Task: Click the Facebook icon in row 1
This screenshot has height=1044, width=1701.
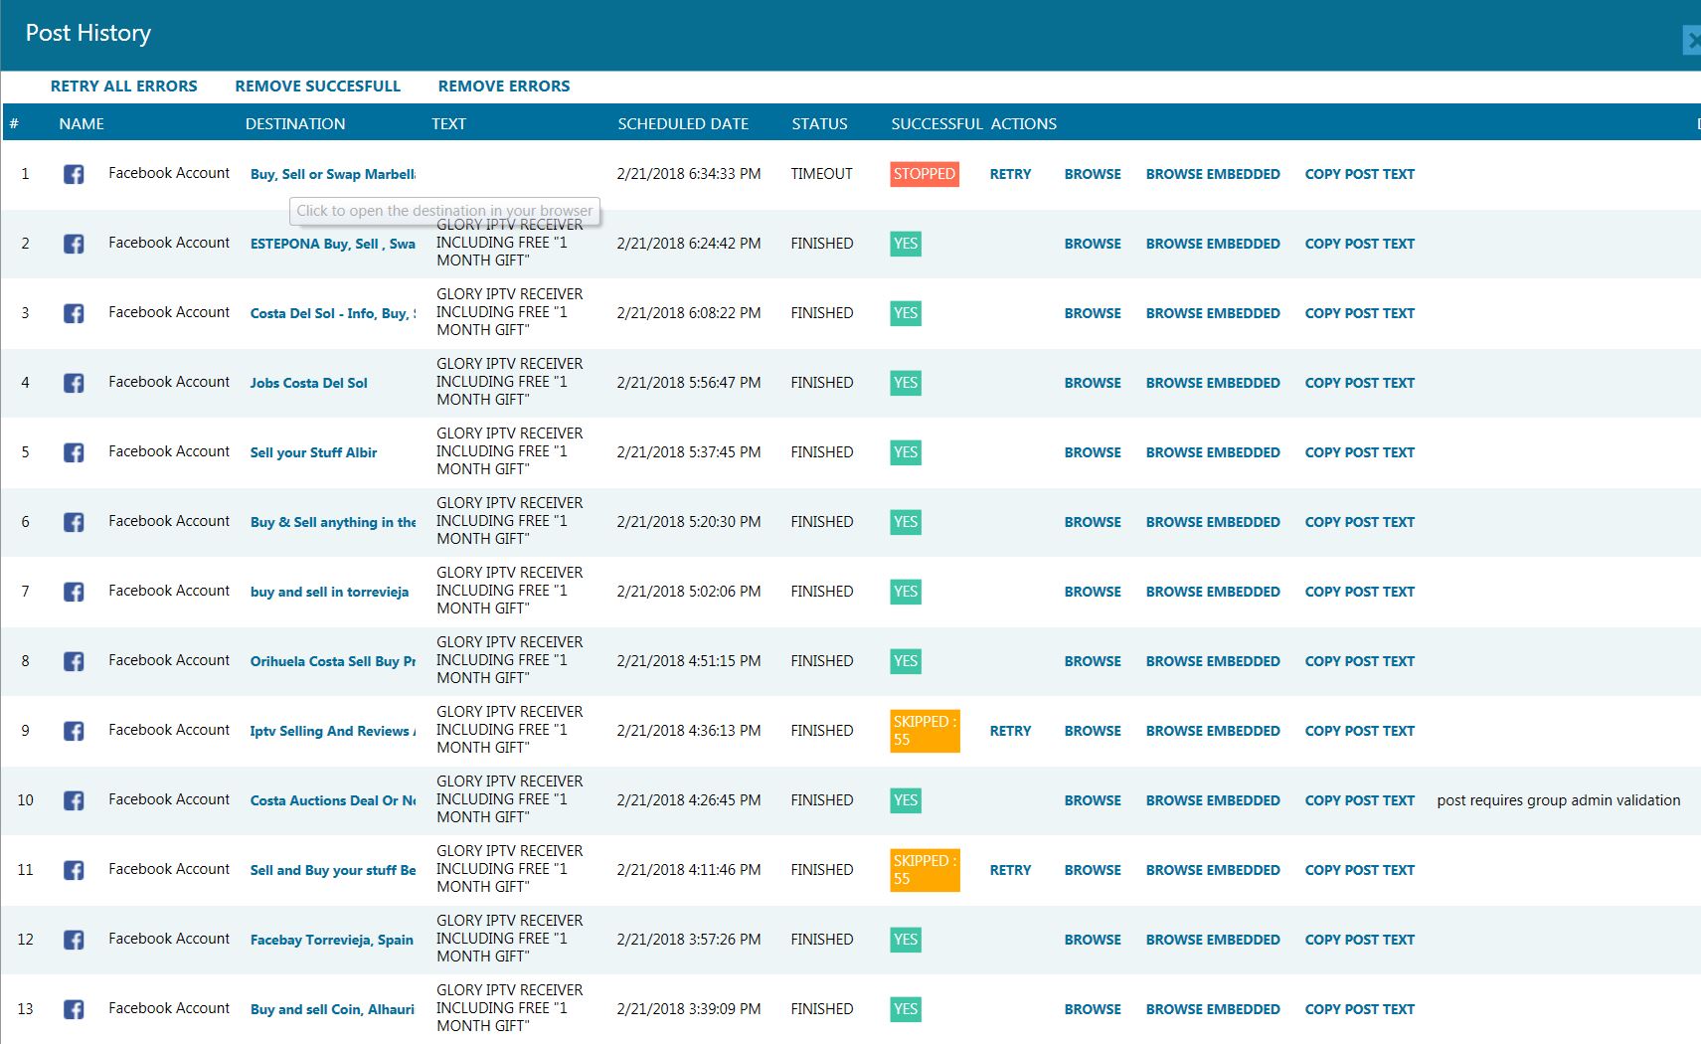Action: [74, 174]
